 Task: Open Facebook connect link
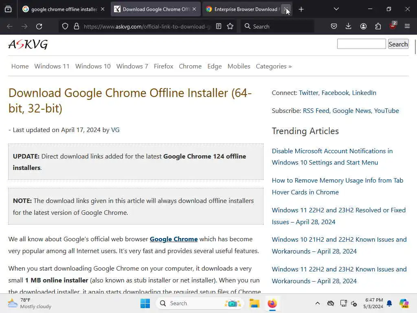335,93
